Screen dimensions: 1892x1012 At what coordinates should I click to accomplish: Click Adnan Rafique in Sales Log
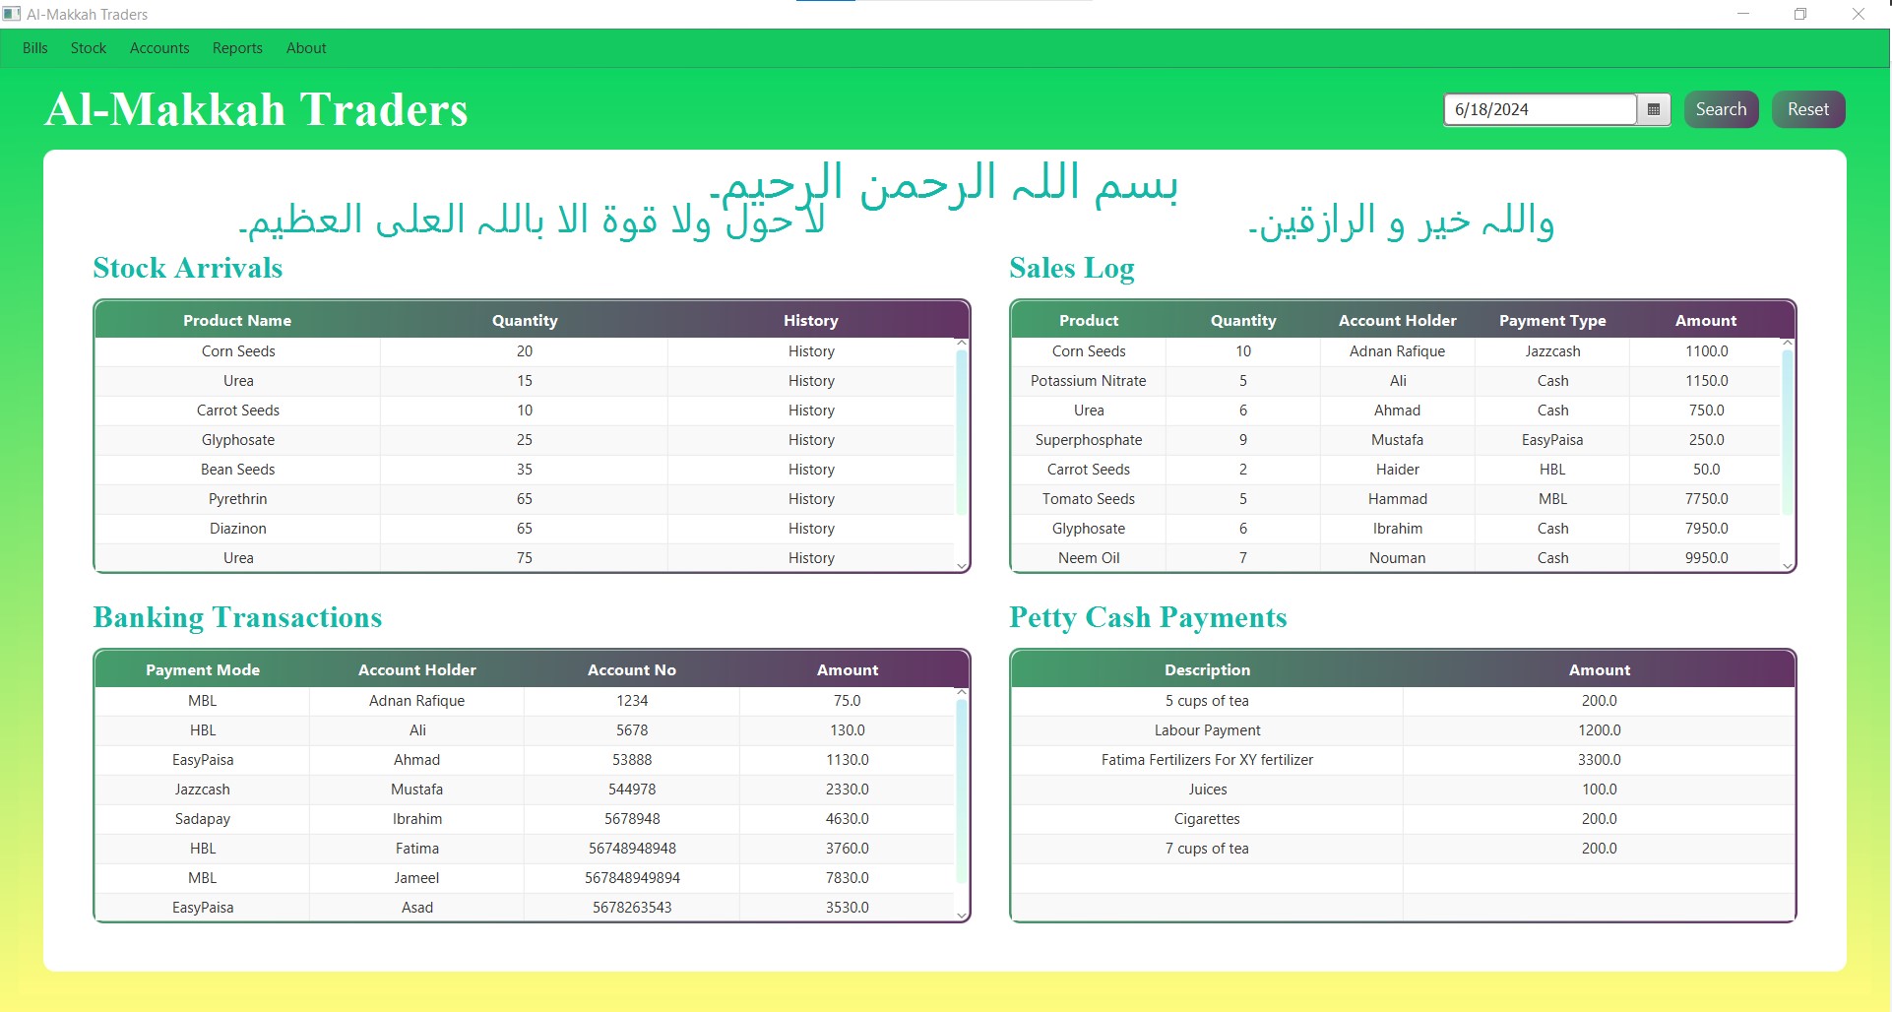(x=1398, y=351)
